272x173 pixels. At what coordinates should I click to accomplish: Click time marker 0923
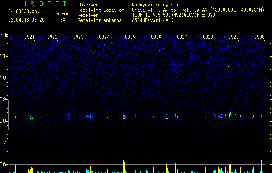coord(78,37)
